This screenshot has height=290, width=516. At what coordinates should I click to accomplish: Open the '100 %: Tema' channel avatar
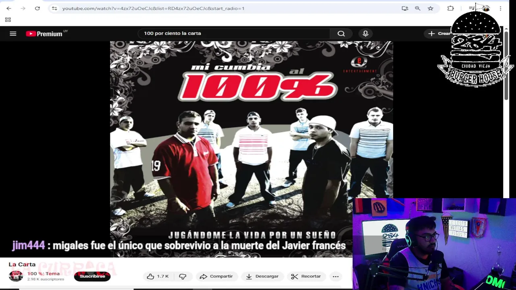click(16, 276)
